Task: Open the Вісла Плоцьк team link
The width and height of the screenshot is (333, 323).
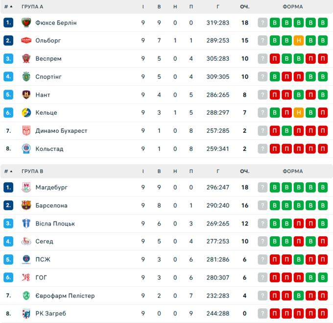Action: point(55,224)
